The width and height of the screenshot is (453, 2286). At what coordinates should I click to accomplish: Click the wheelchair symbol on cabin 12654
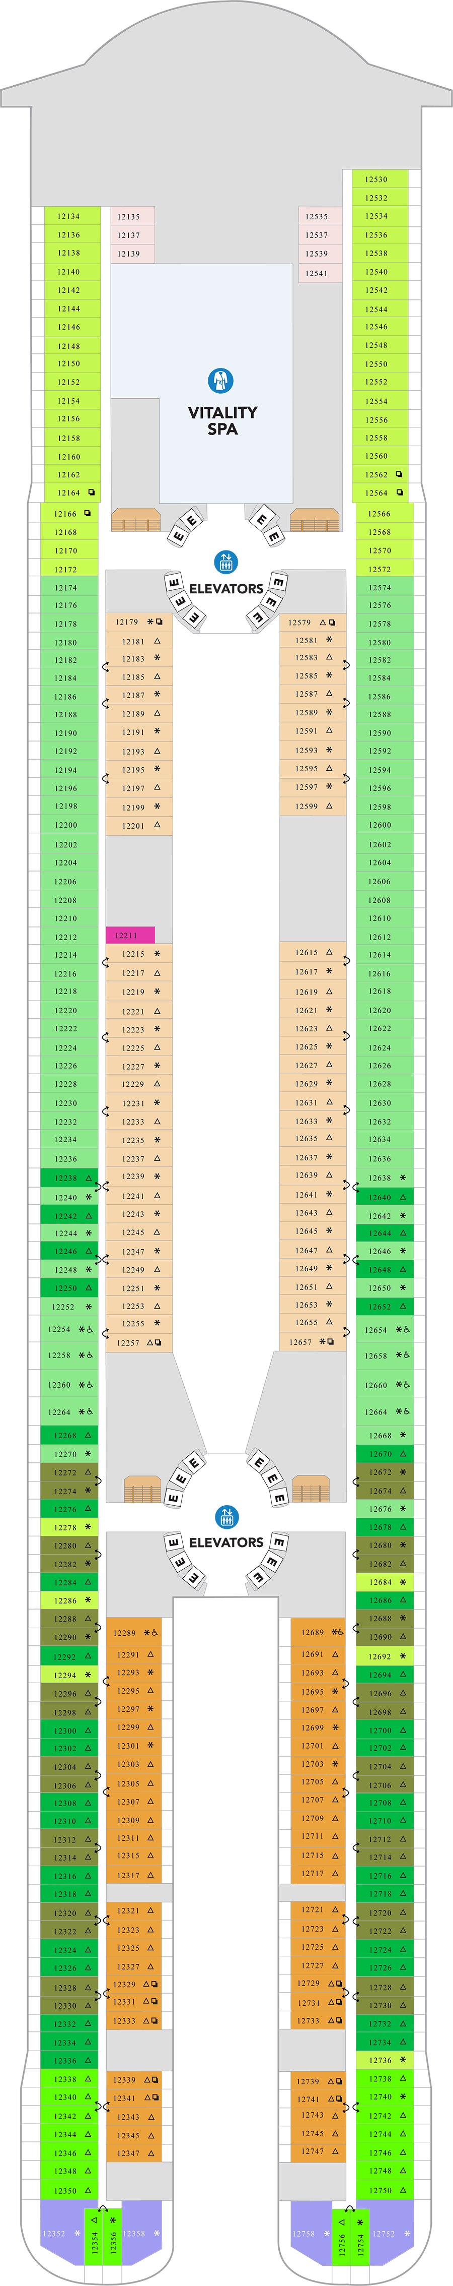407,1329
